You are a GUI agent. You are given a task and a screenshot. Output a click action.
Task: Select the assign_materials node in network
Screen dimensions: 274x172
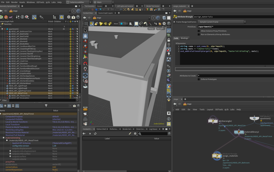[x=217, y=156]
